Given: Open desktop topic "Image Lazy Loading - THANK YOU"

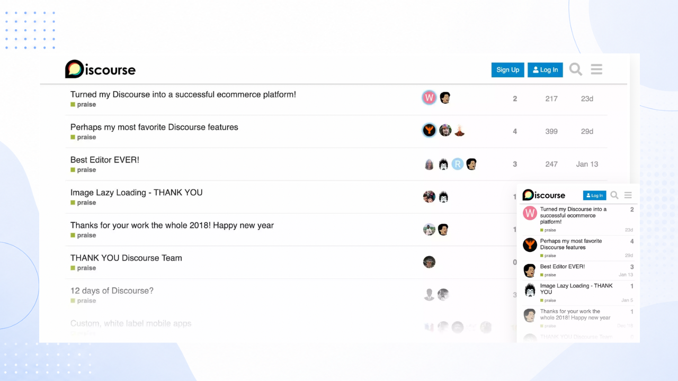Looking at the screenshot, I should pyautogui.click(x=137, y=193).
